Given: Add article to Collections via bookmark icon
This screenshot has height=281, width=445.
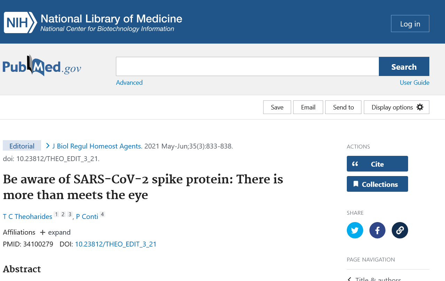Looking at the screenshot, I should tap(377, 184).
